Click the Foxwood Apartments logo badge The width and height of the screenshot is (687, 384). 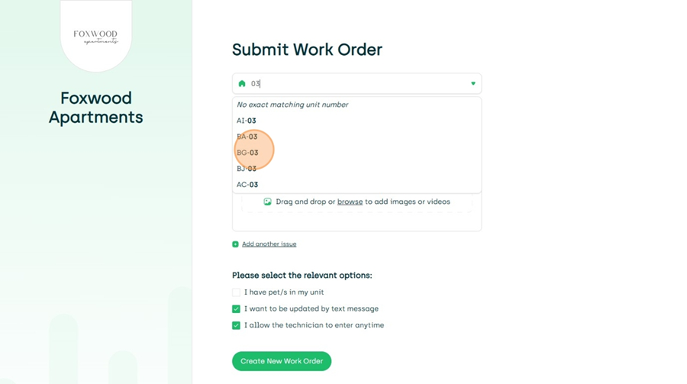96,37
